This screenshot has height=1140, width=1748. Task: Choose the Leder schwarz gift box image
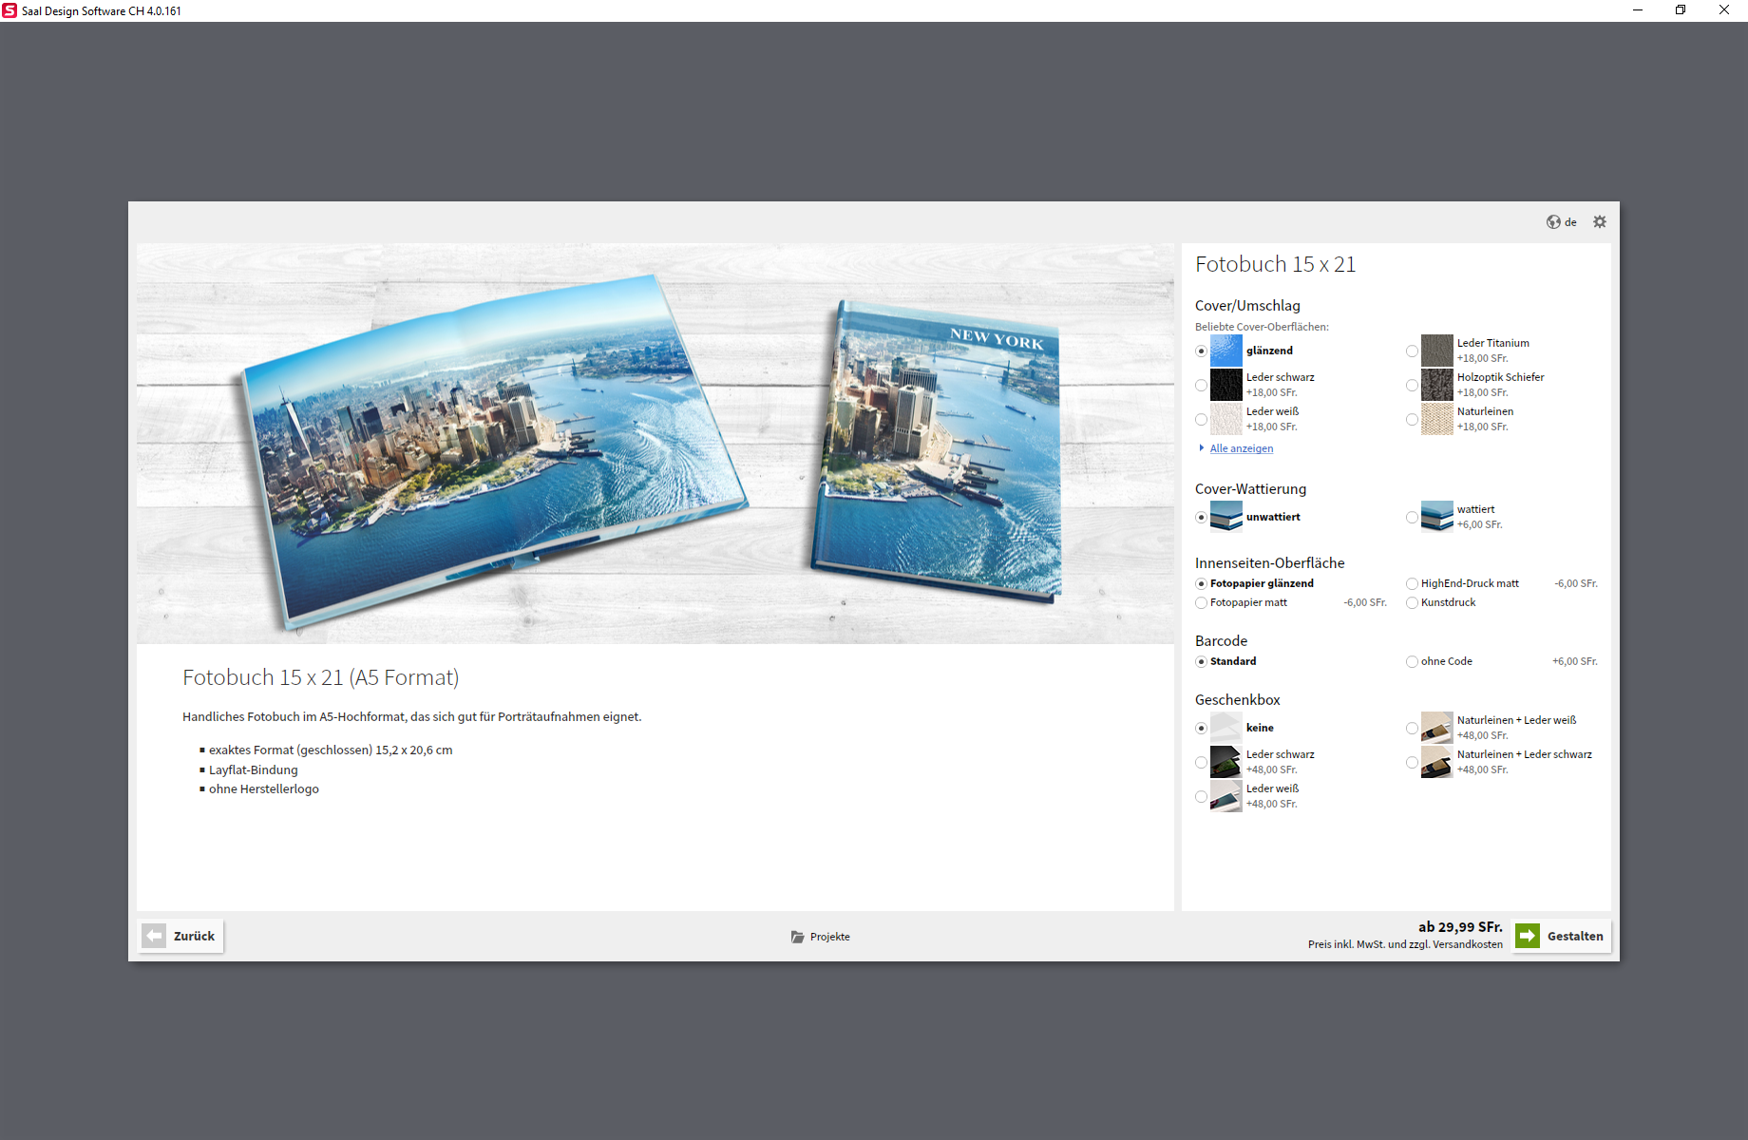click(1225, 762)
